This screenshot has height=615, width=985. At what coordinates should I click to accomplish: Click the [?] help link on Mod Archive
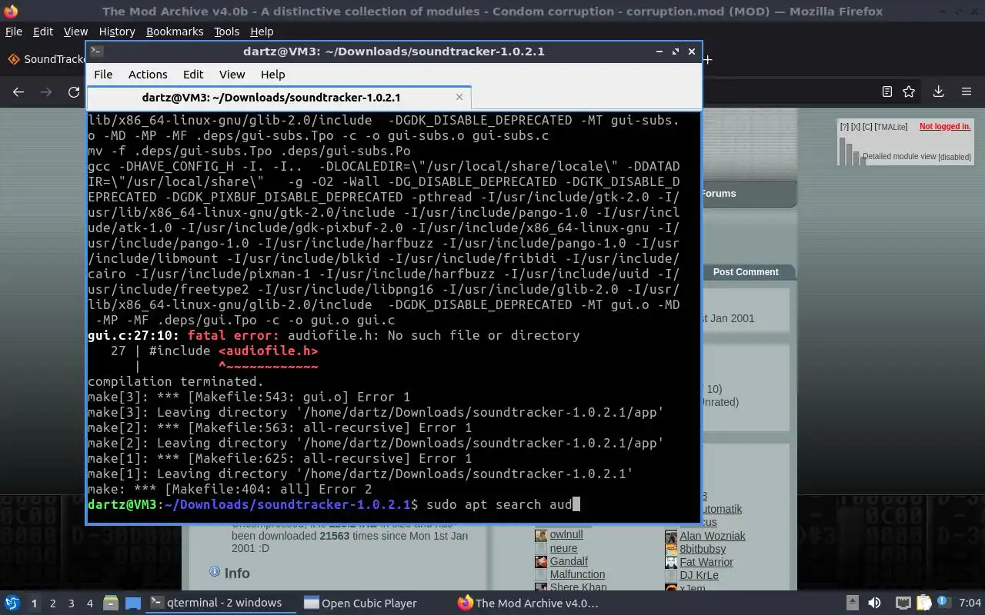(x=844, y=127)
